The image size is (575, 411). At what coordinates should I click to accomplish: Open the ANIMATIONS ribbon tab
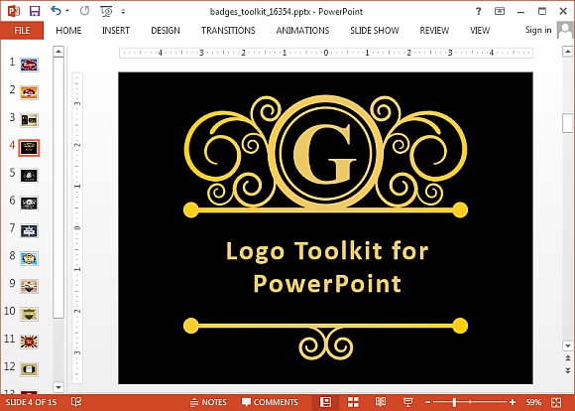point(302,30)
